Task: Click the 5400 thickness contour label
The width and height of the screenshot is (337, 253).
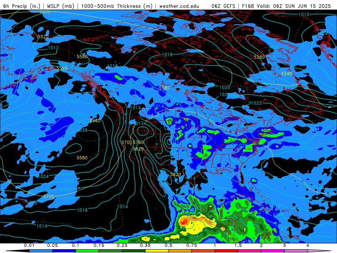Action: tap(45, 12)
